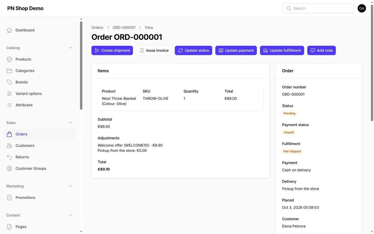Click the Orders shopping bag icon
This screenshot has height=234, width=374.
pyautogui.click(x=9, y=134)
